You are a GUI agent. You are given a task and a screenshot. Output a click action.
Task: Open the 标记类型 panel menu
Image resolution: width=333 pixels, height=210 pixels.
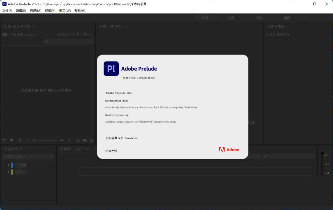pos(21,149)
